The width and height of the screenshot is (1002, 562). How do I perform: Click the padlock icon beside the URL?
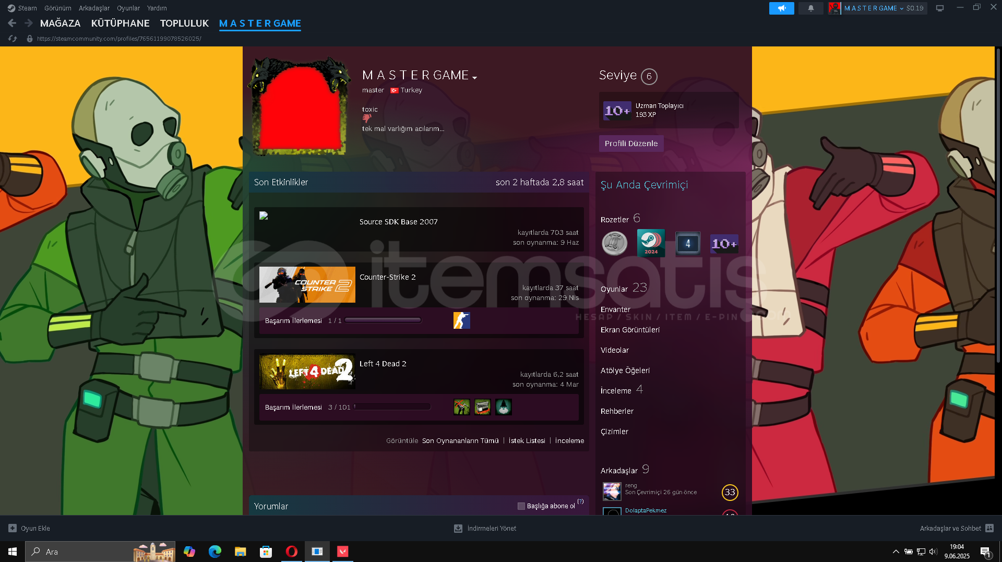[30, 39]
